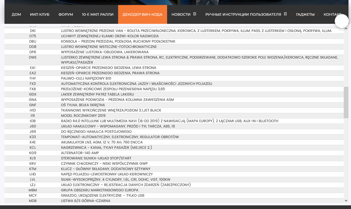
Task: Select the ДЕКОДЕР ВИН-КОДА tab
Action: pos(142,14)
